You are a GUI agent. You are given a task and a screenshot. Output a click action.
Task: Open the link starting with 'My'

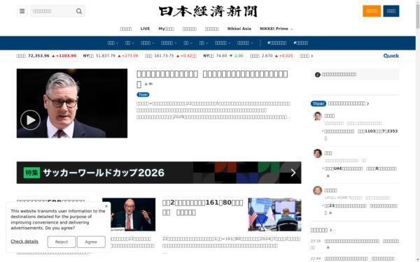(166, 29)
